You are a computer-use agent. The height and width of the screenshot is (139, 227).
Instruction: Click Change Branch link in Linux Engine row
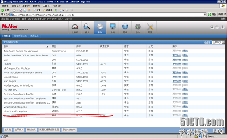point(177,77)
